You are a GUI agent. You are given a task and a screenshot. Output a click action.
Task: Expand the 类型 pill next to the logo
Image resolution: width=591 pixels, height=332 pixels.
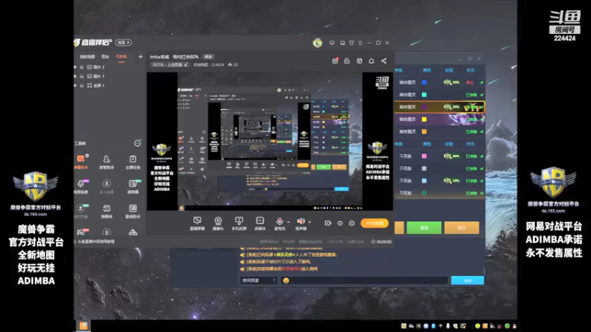(123, 43)
